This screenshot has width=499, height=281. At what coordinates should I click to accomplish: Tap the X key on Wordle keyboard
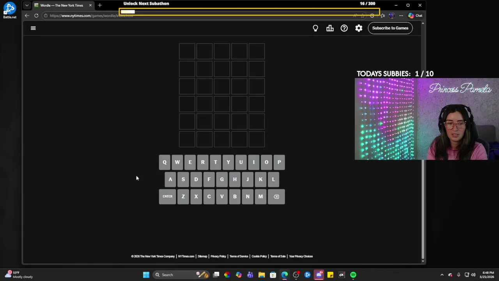196,197
